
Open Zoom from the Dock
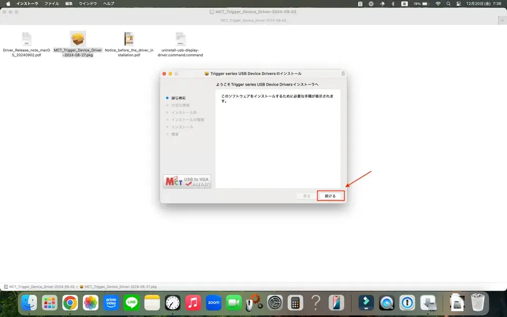213,303
